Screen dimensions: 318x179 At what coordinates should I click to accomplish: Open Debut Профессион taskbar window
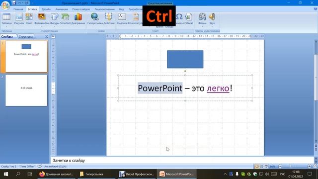point(137,174)
